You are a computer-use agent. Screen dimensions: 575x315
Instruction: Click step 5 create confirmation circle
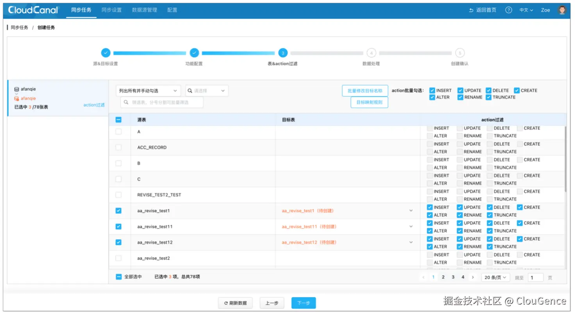tap(460, 53)
